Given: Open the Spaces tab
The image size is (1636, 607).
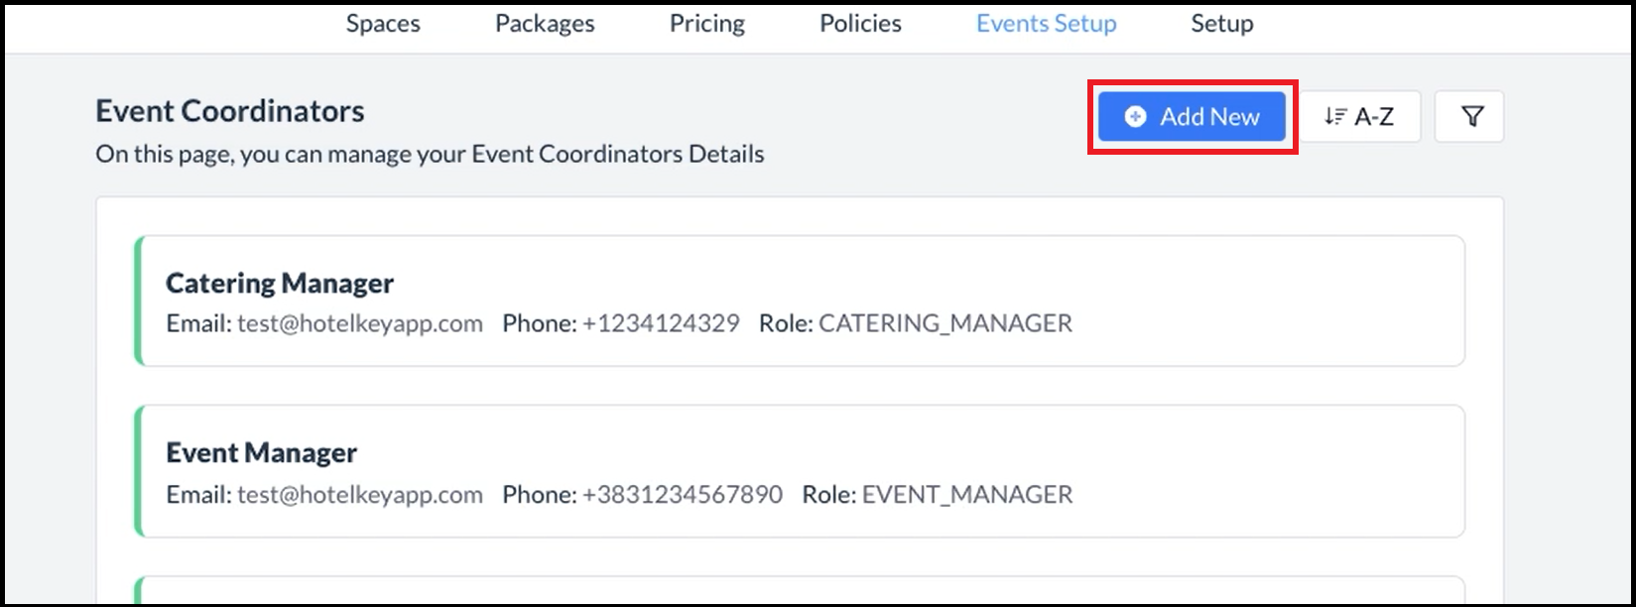Looking at the screenshot, I should [x=383, y=24].
